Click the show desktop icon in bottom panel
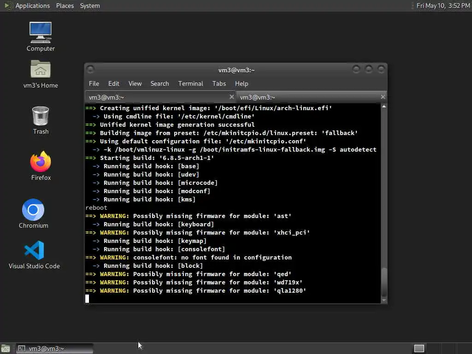472x354 pixels. click(x=6, y=348)
